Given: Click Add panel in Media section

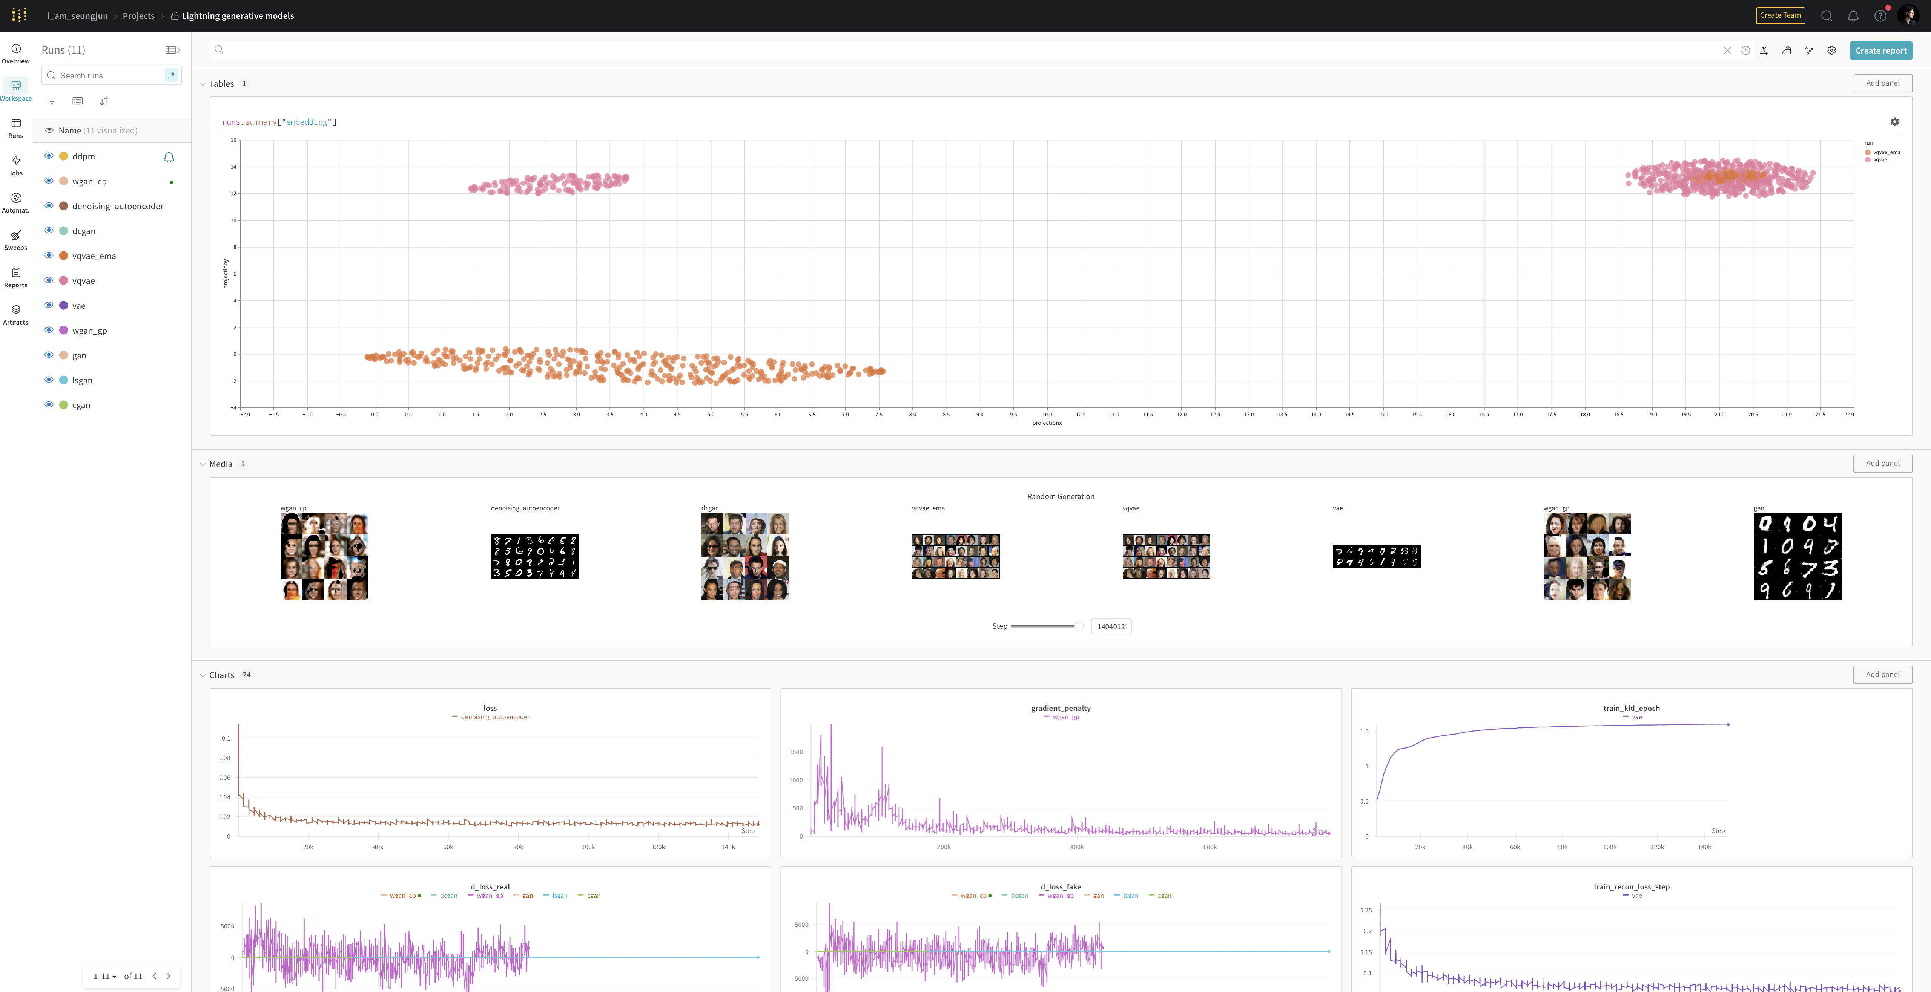Looking at the screenshot, I should pyautogui.click(x=1882, y=463).
